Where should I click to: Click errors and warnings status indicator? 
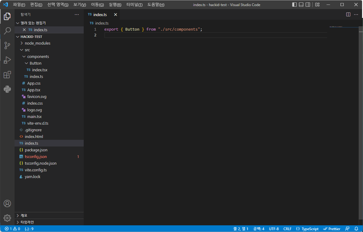coord(12,229)
